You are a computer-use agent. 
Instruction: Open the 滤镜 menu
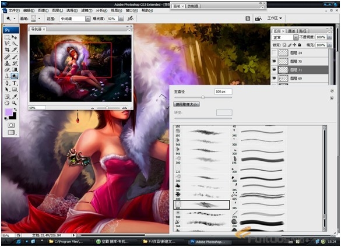tap(87, 10)
